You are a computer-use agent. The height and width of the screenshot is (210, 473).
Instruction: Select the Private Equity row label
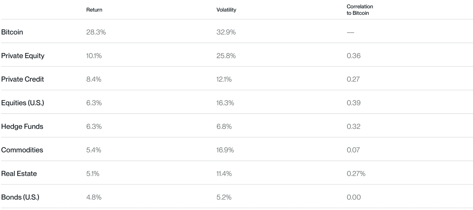(23, 56)
